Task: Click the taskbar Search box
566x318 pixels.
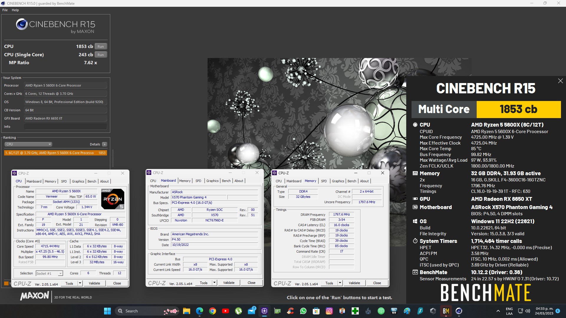Action: pyautogui.click(x=147, y=311)
